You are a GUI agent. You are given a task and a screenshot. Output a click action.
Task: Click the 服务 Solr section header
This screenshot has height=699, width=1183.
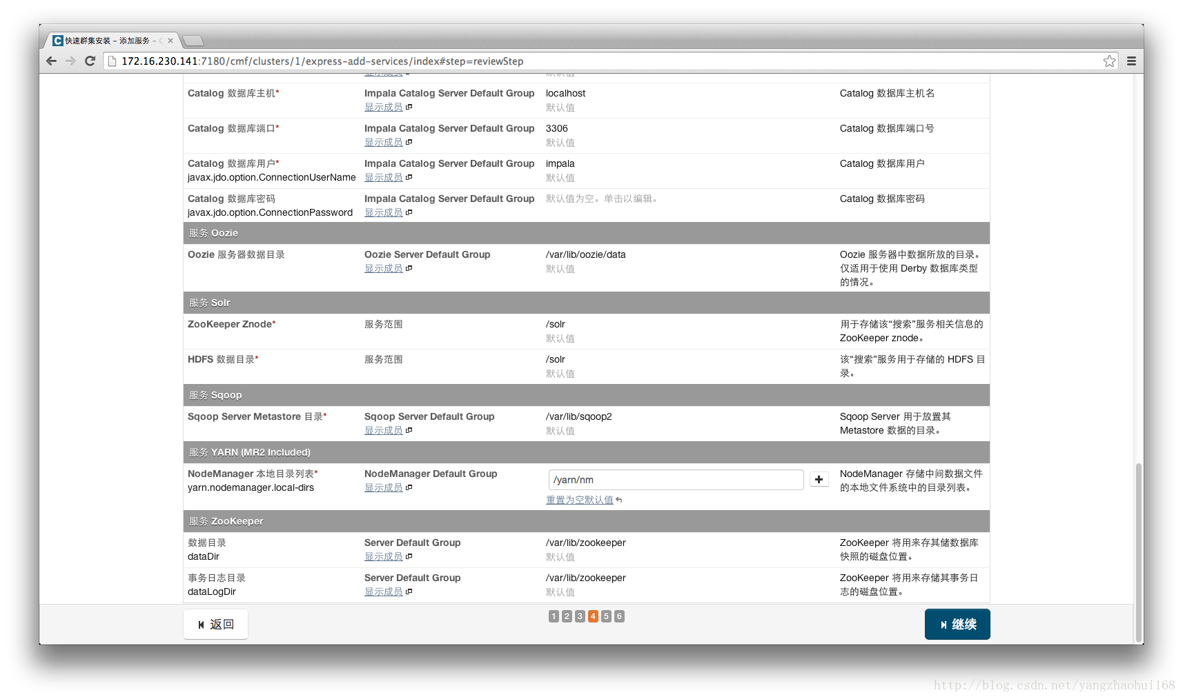[587, 303]
